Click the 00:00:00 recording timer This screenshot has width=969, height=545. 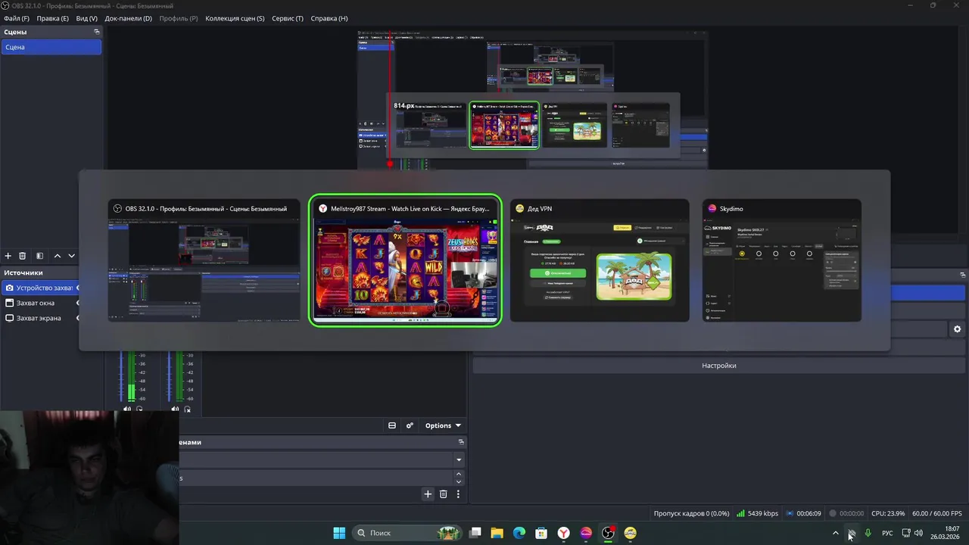click(846, 513)
